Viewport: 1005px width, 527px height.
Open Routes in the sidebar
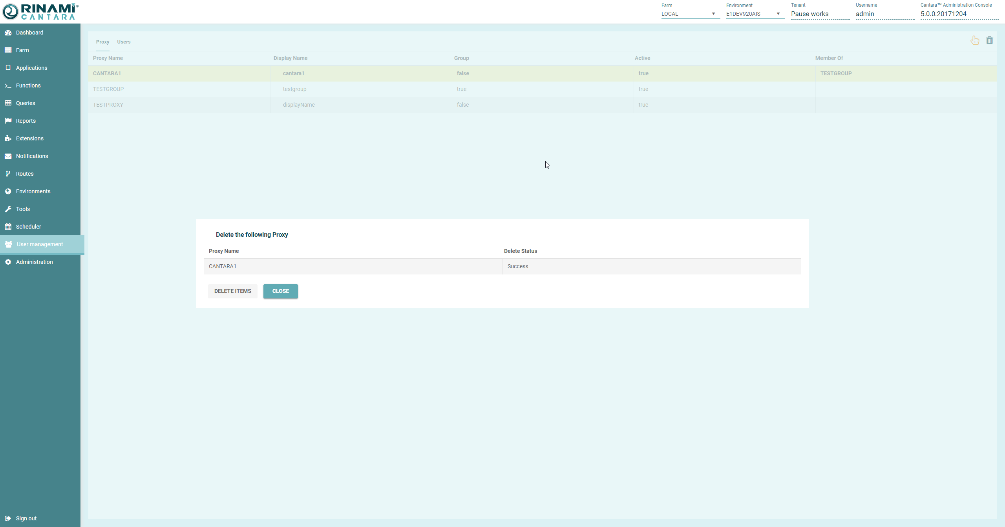pyautogui.click(x=24, y=174)
